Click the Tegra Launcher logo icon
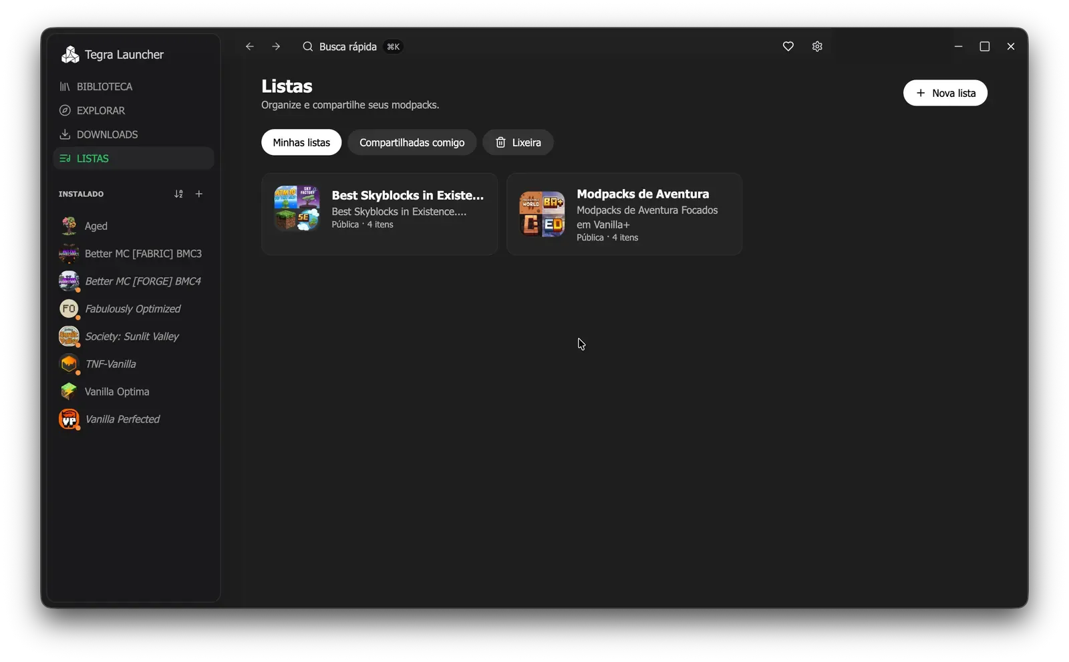 click(x=70, y=55)
